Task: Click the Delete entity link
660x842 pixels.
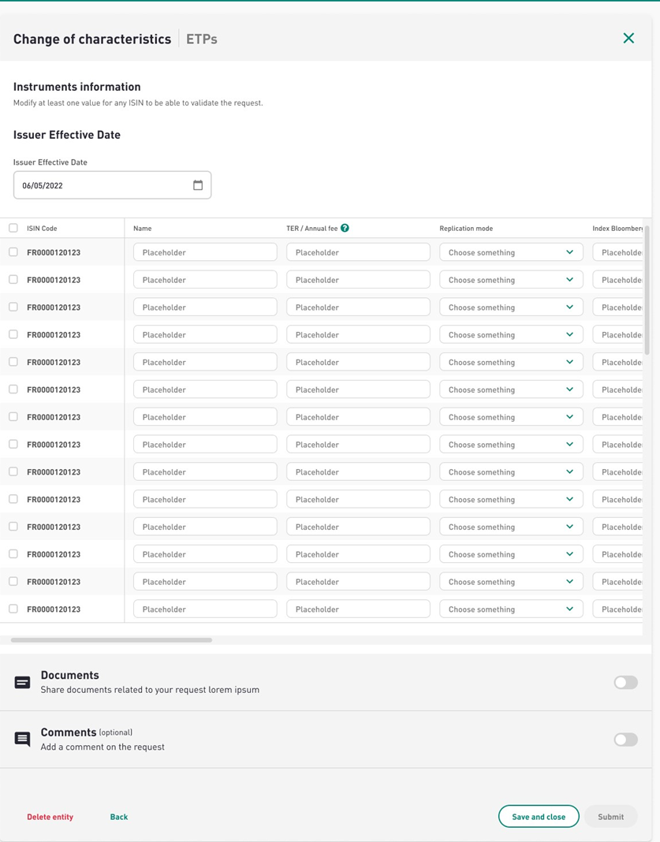Action: 50,817
